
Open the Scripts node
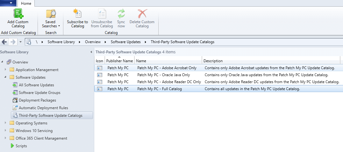tap(21, 146)
